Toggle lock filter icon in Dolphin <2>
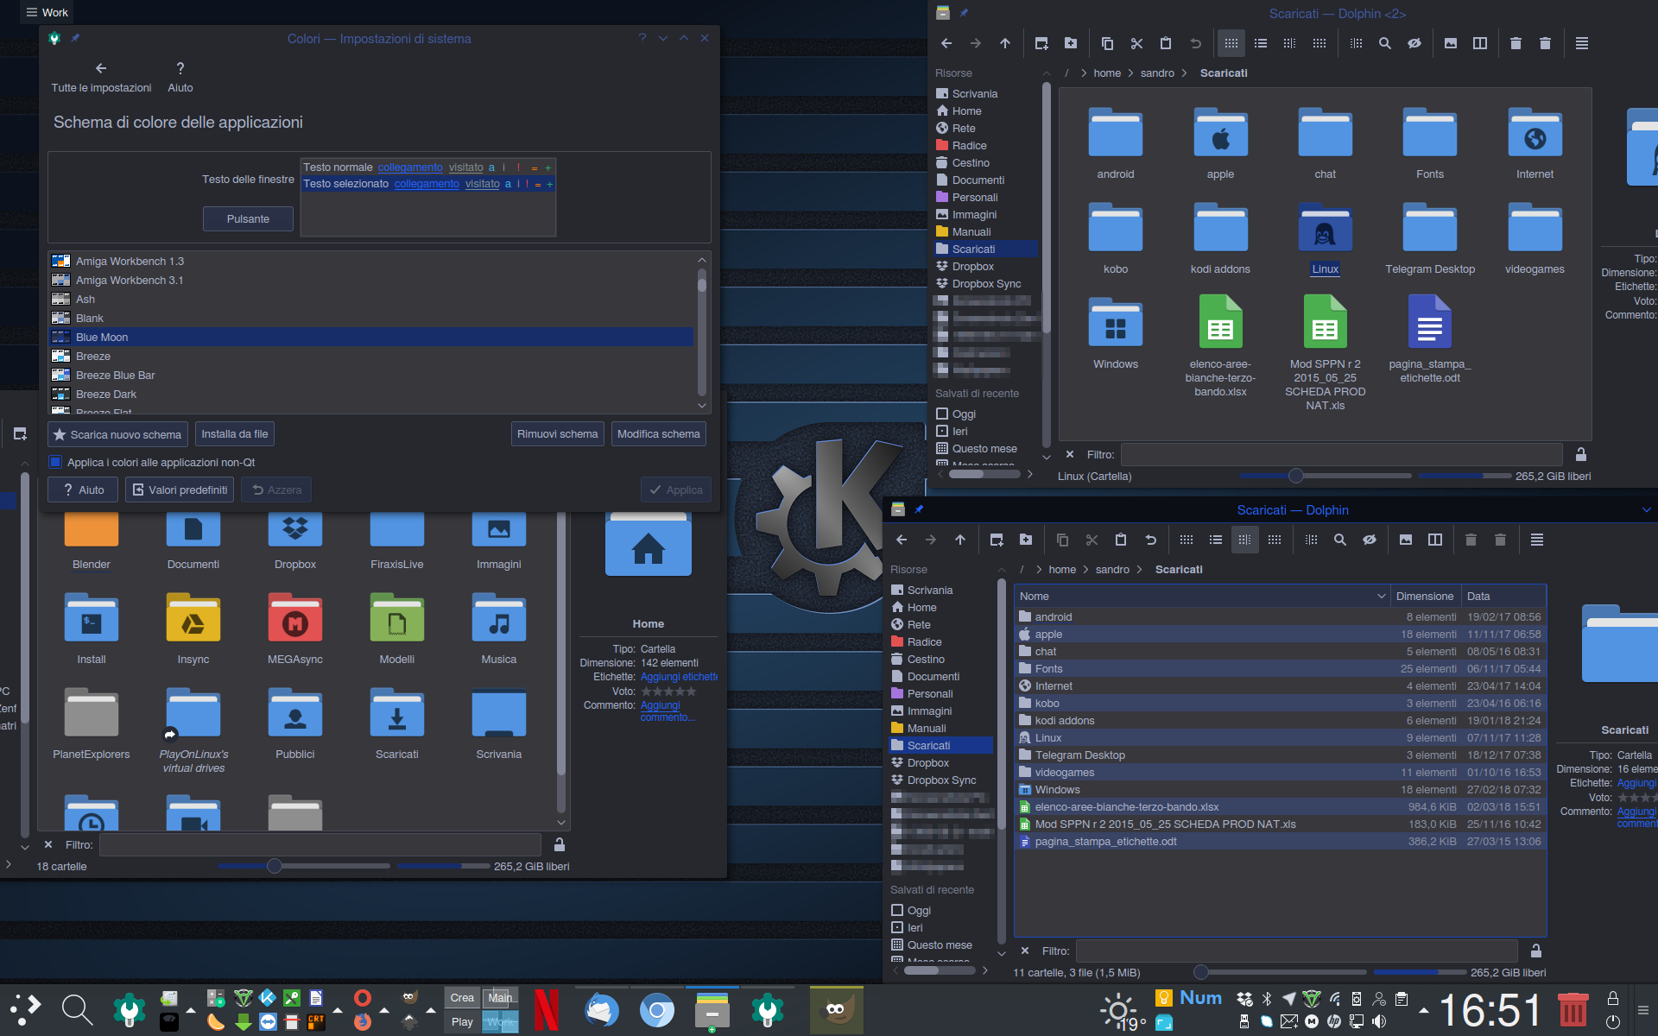1658x1036 pixels. 1581,455
